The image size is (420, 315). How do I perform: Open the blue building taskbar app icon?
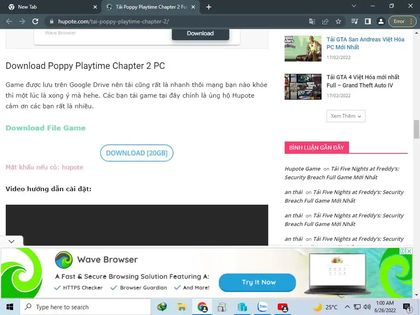[x=242, y=307]
